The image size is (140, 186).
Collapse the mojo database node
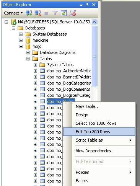[x=21, y=46]
